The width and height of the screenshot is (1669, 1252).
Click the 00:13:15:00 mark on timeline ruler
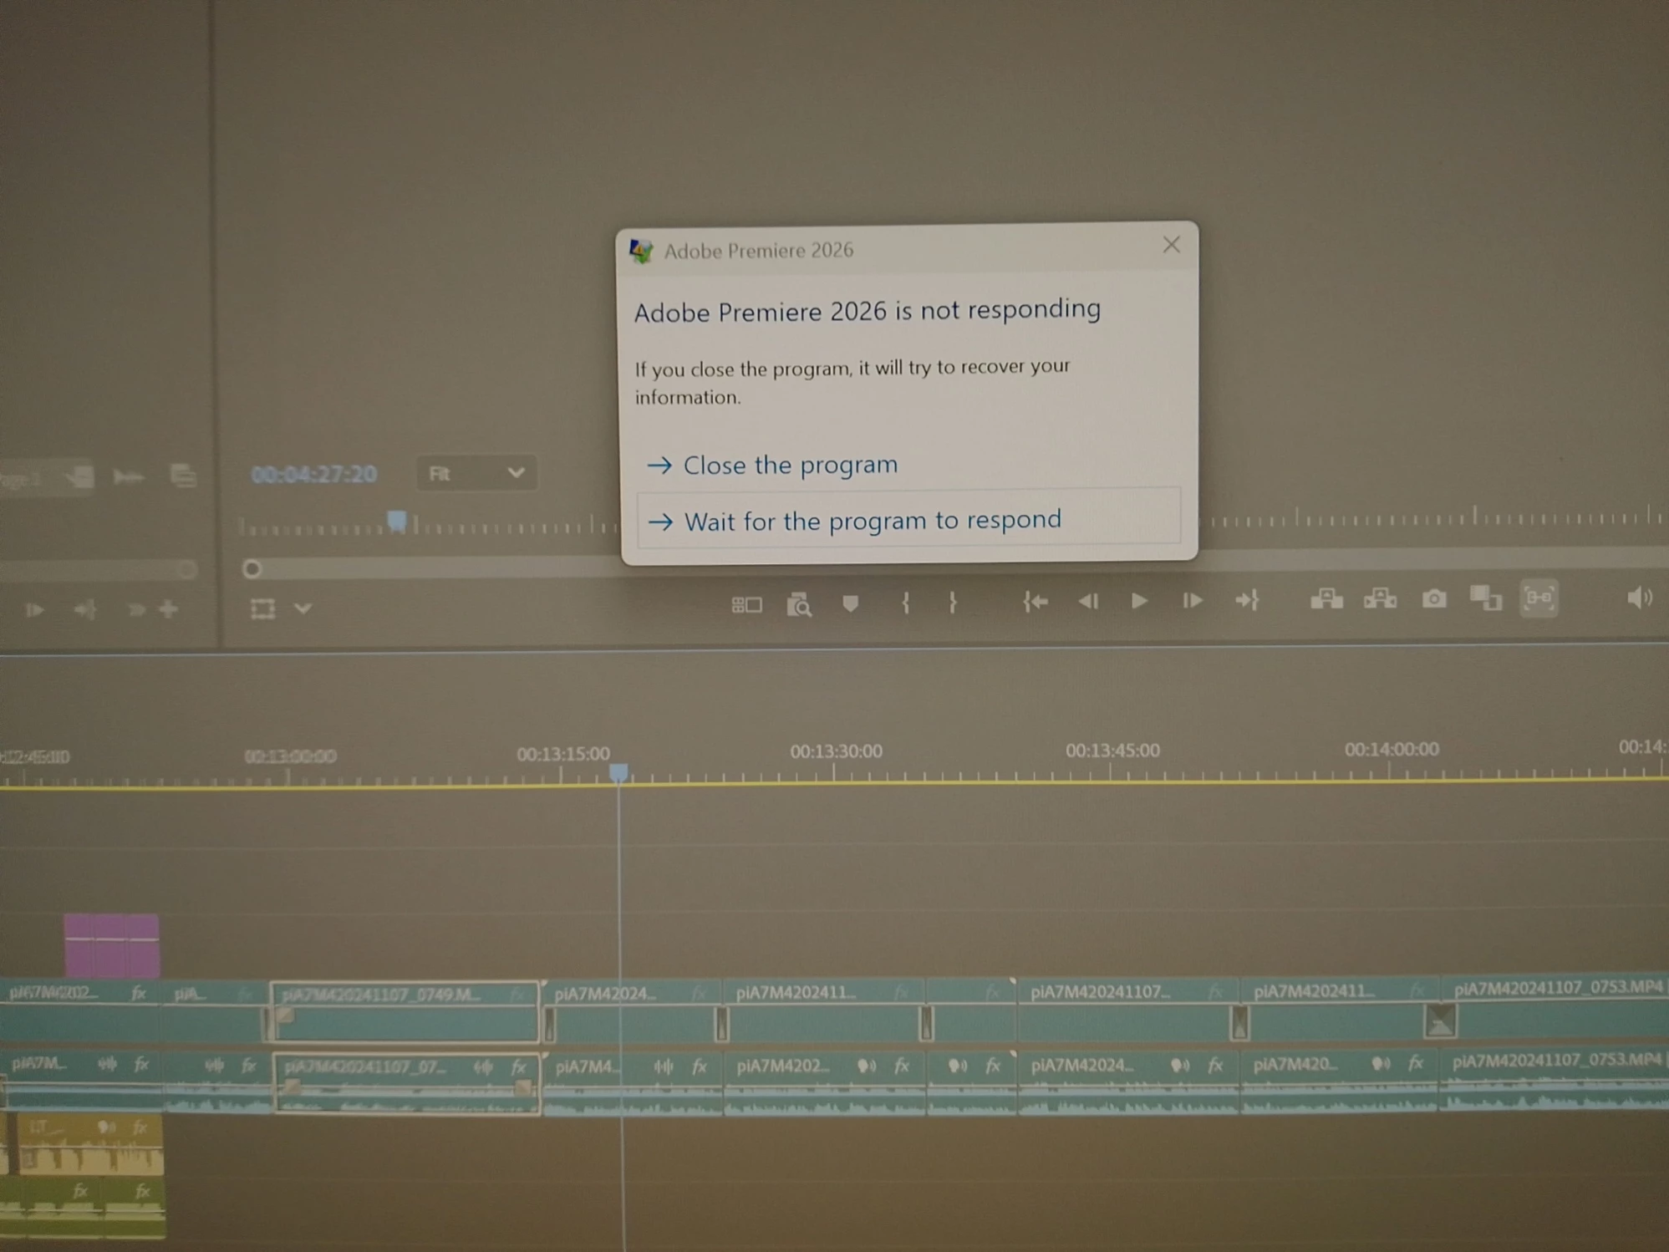pyautogui.click(x=563, y=754)
